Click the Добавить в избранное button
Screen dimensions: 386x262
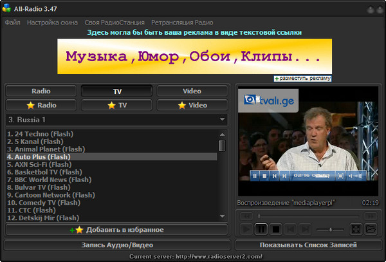116,230
